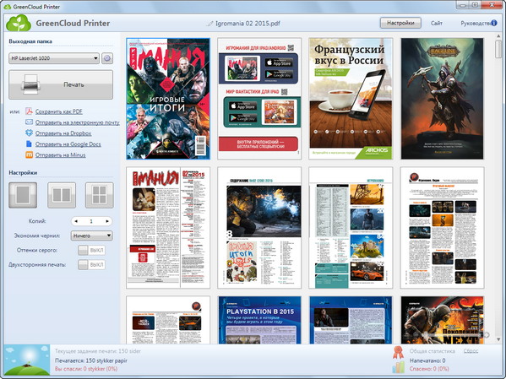506x379 pixels.
Task: Toggle Оттенки серого switch
Action: point(91,251)
